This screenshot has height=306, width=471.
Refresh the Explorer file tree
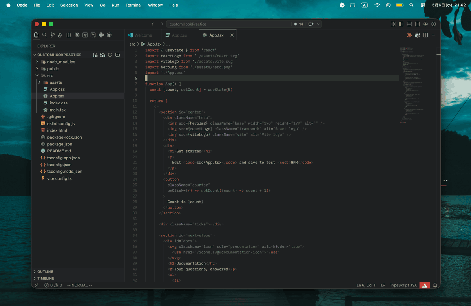[110, 55]
